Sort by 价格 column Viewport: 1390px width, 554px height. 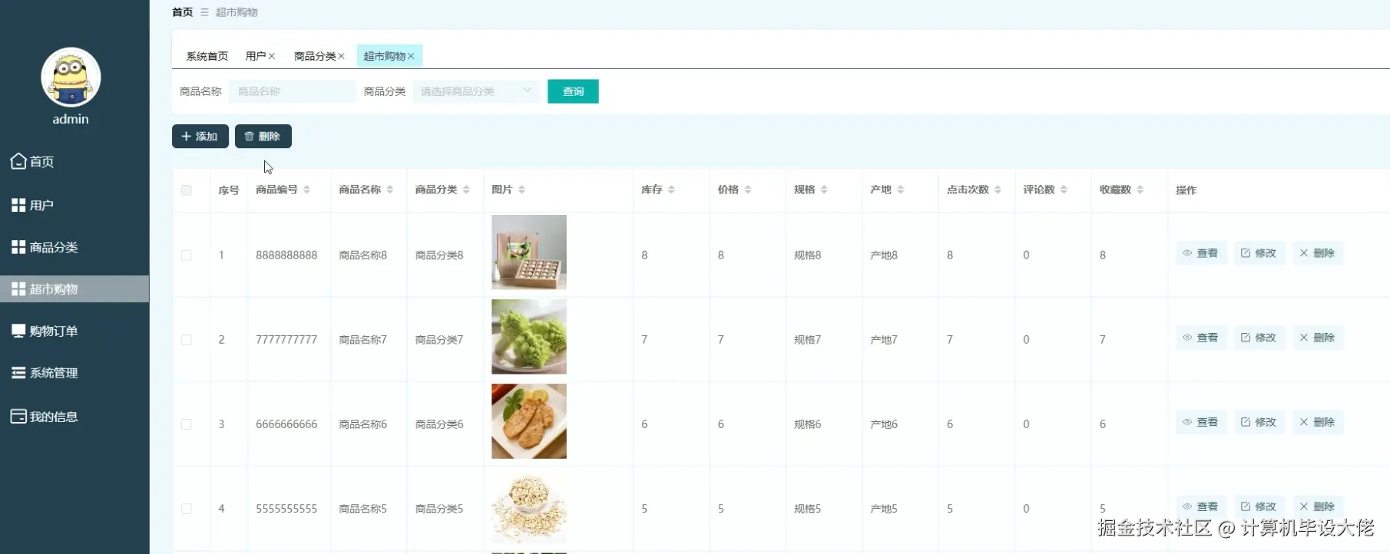748,190
